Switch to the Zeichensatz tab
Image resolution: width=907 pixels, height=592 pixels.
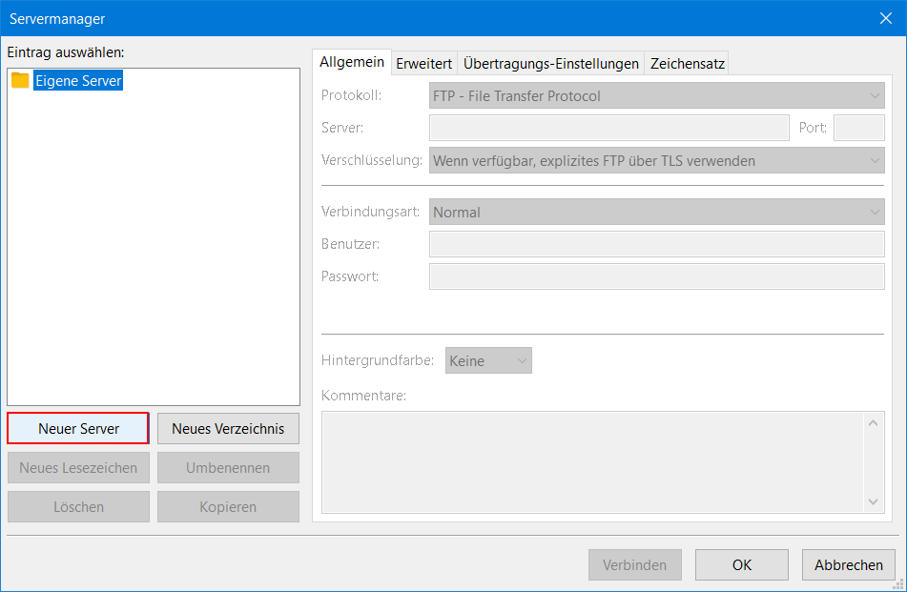tap(687, 64)
